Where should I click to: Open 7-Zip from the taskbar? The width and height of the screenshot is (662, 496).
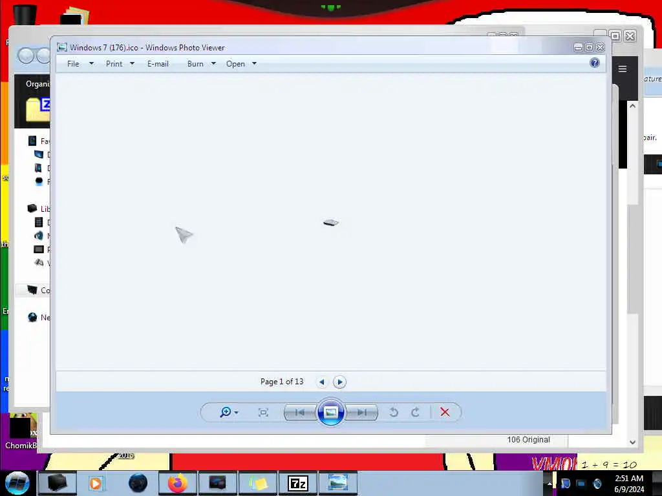[298, 483]
